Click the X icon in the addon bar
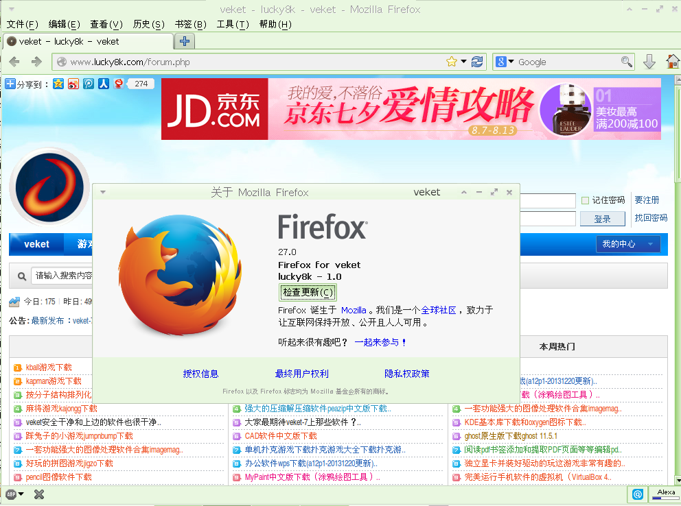681x506 pixels. click(39, 494)
